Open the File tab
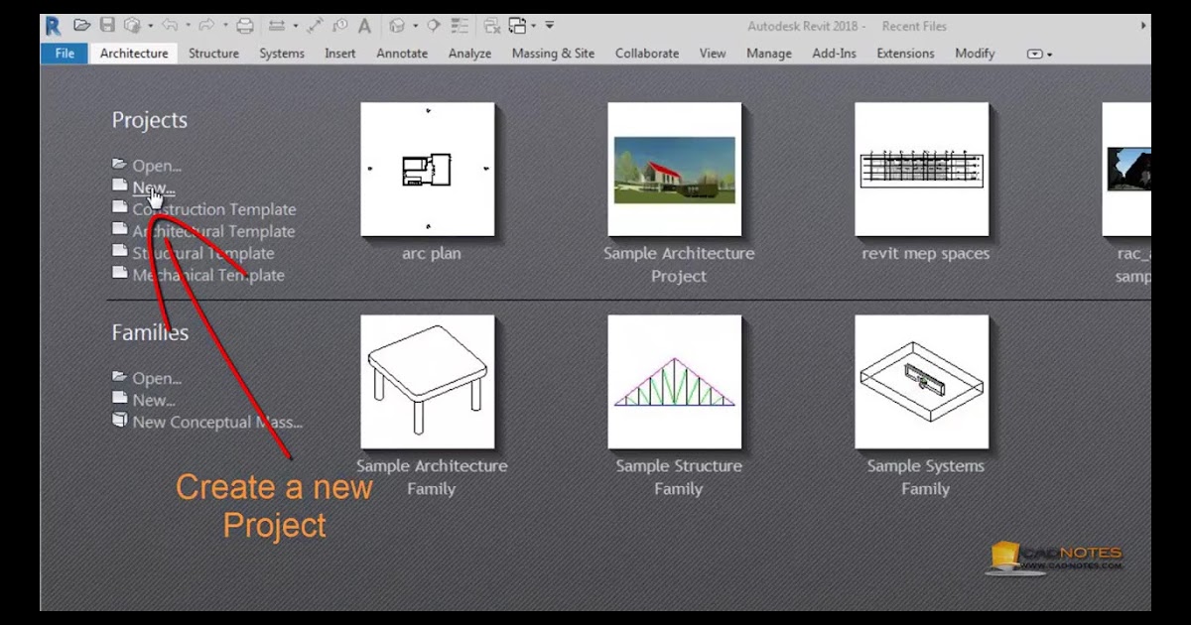The image size is (1191, 625). (65, 54)
